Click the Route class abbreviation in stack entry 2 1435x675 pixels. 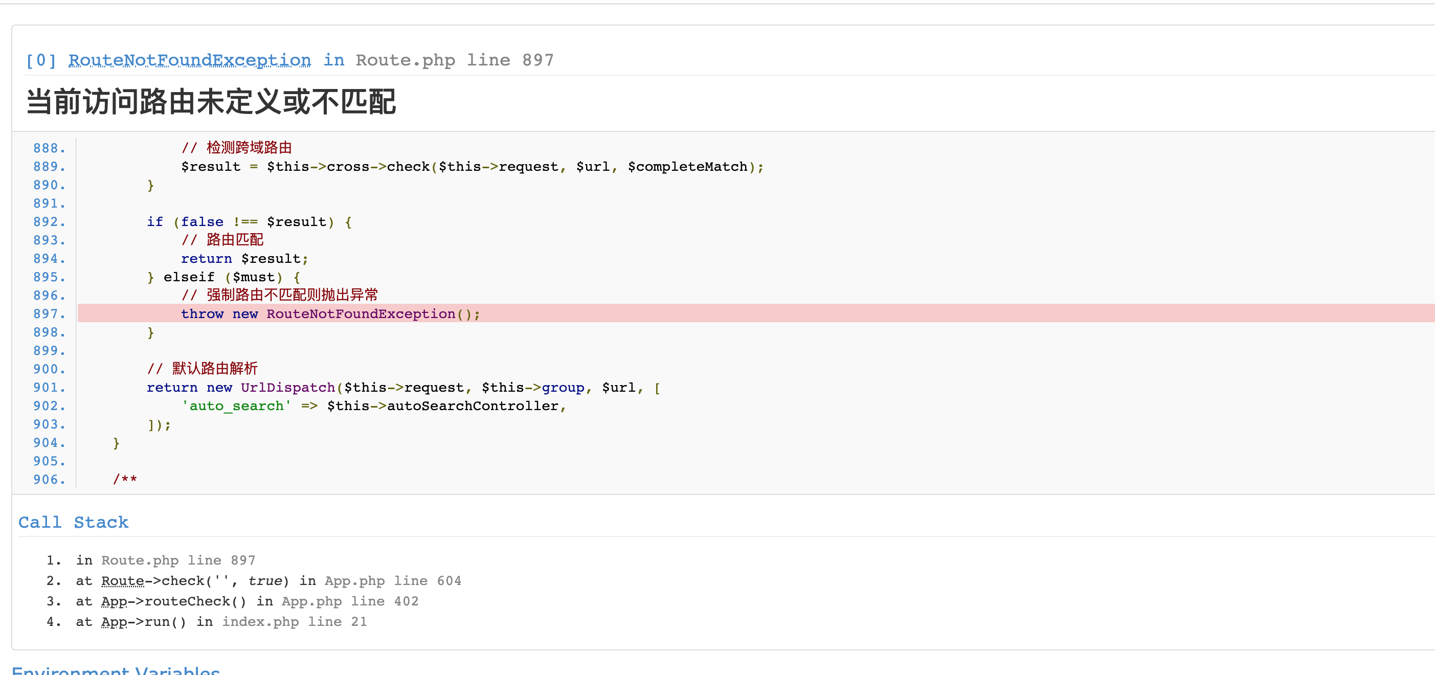tap(123, 580)
